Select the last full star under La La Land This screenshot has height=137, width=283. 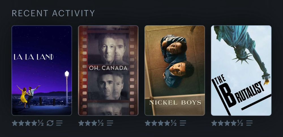pos(34,123)
